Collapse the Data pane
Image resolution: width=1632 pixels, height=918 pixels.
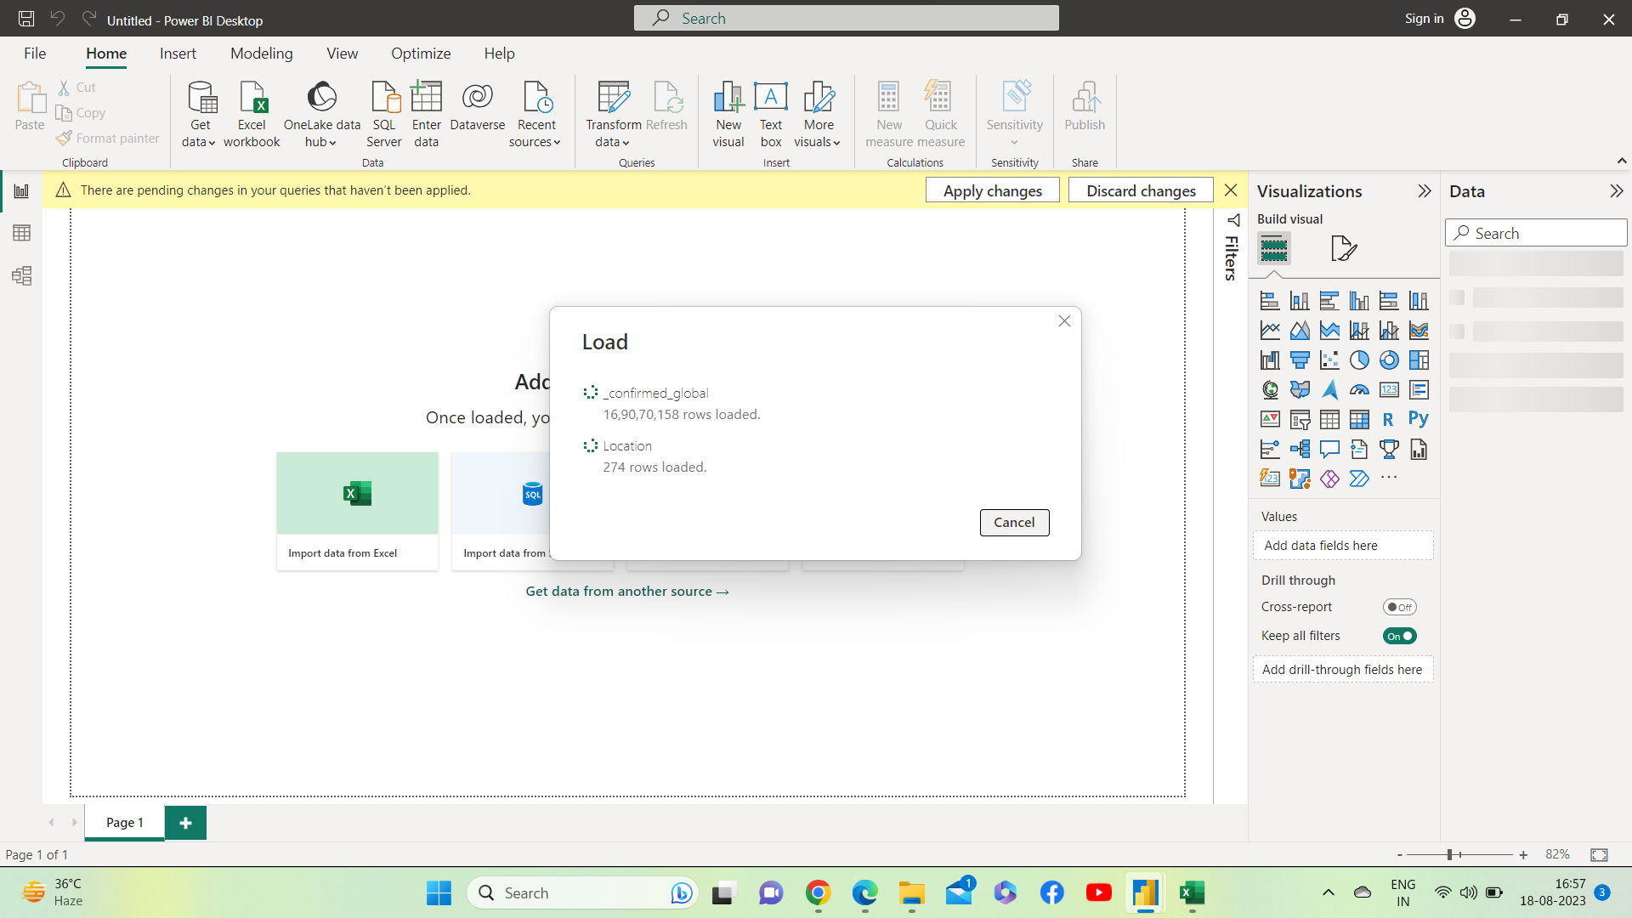1616,191
